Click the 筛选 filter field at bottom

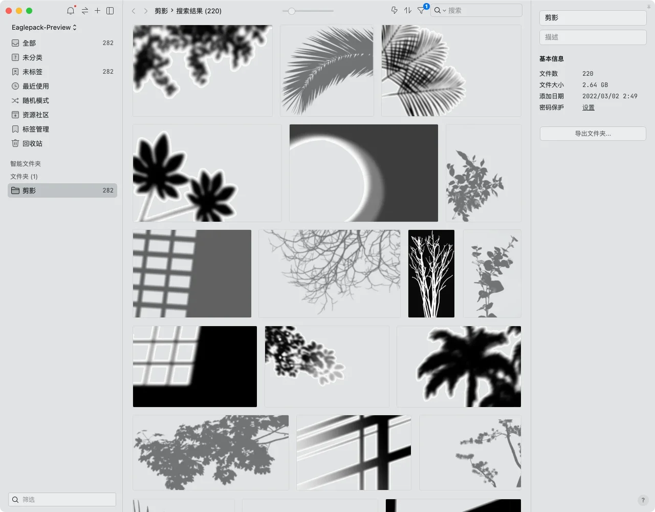click(62, 499)
